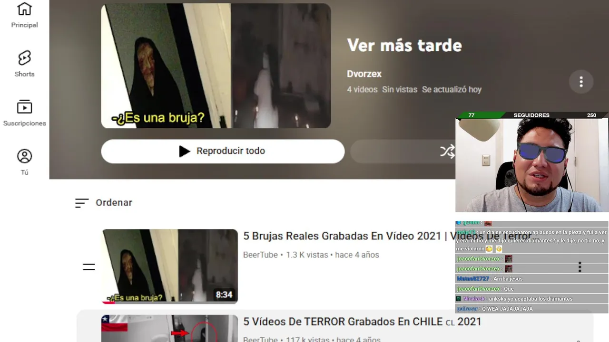Open the Ver más tarde playlist cover thumbnail

pyautogui.click(x=216, y=66)
